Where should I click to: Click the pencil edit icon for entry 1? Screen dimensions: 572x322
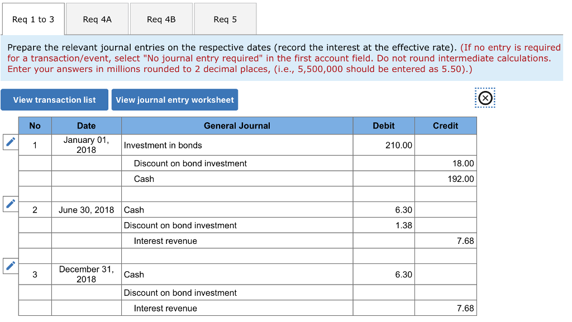(x=11, y=142)
